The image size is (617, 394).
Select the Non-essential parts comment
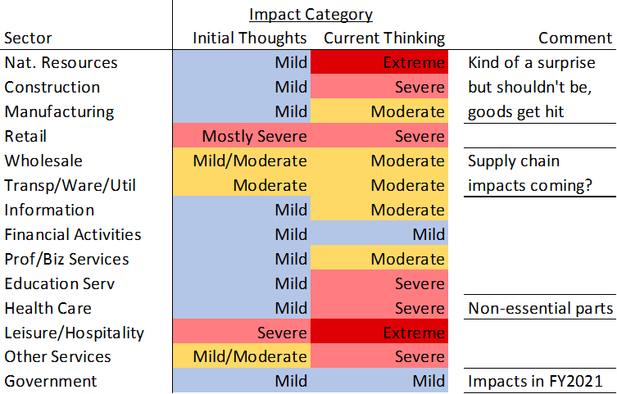pyautogui.click(x=540, y=308)
